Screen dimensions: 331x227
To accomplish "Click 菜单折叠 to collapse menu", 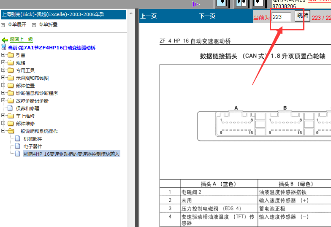I will coord(48,24).
